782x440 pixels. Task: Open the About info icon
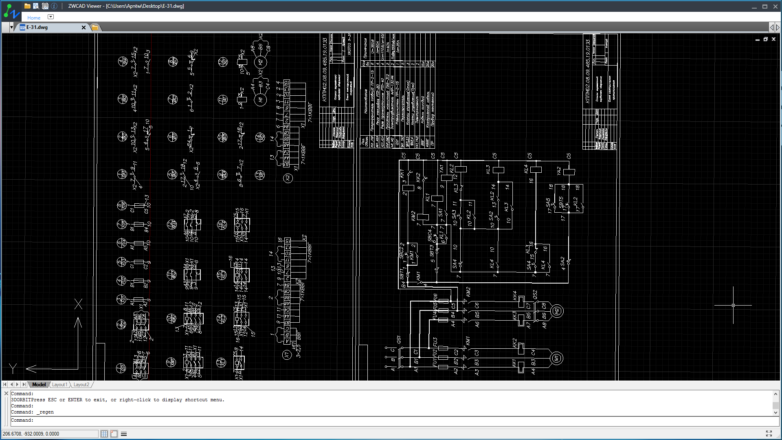point(54,6)
